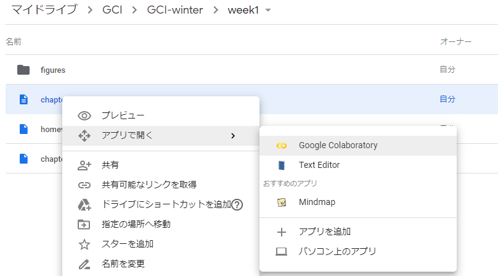Click the Drive add-shortcut icon
This screenshot has width=498, height=276.
click(84, 205)
